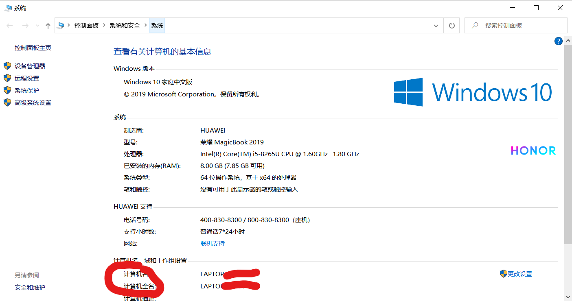Click the "© 2019 Microsoft Corporation" copyright line
Image resolution: width=572 pixels, height=301 pixels.
[x=192, y=94]
